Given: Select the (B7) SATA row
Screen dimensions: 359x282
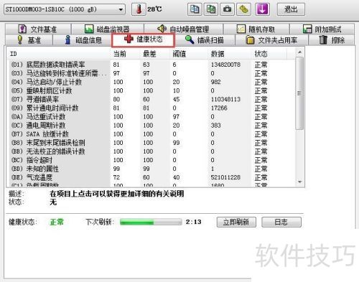Looking at the screenshot, I should (151, 134).
